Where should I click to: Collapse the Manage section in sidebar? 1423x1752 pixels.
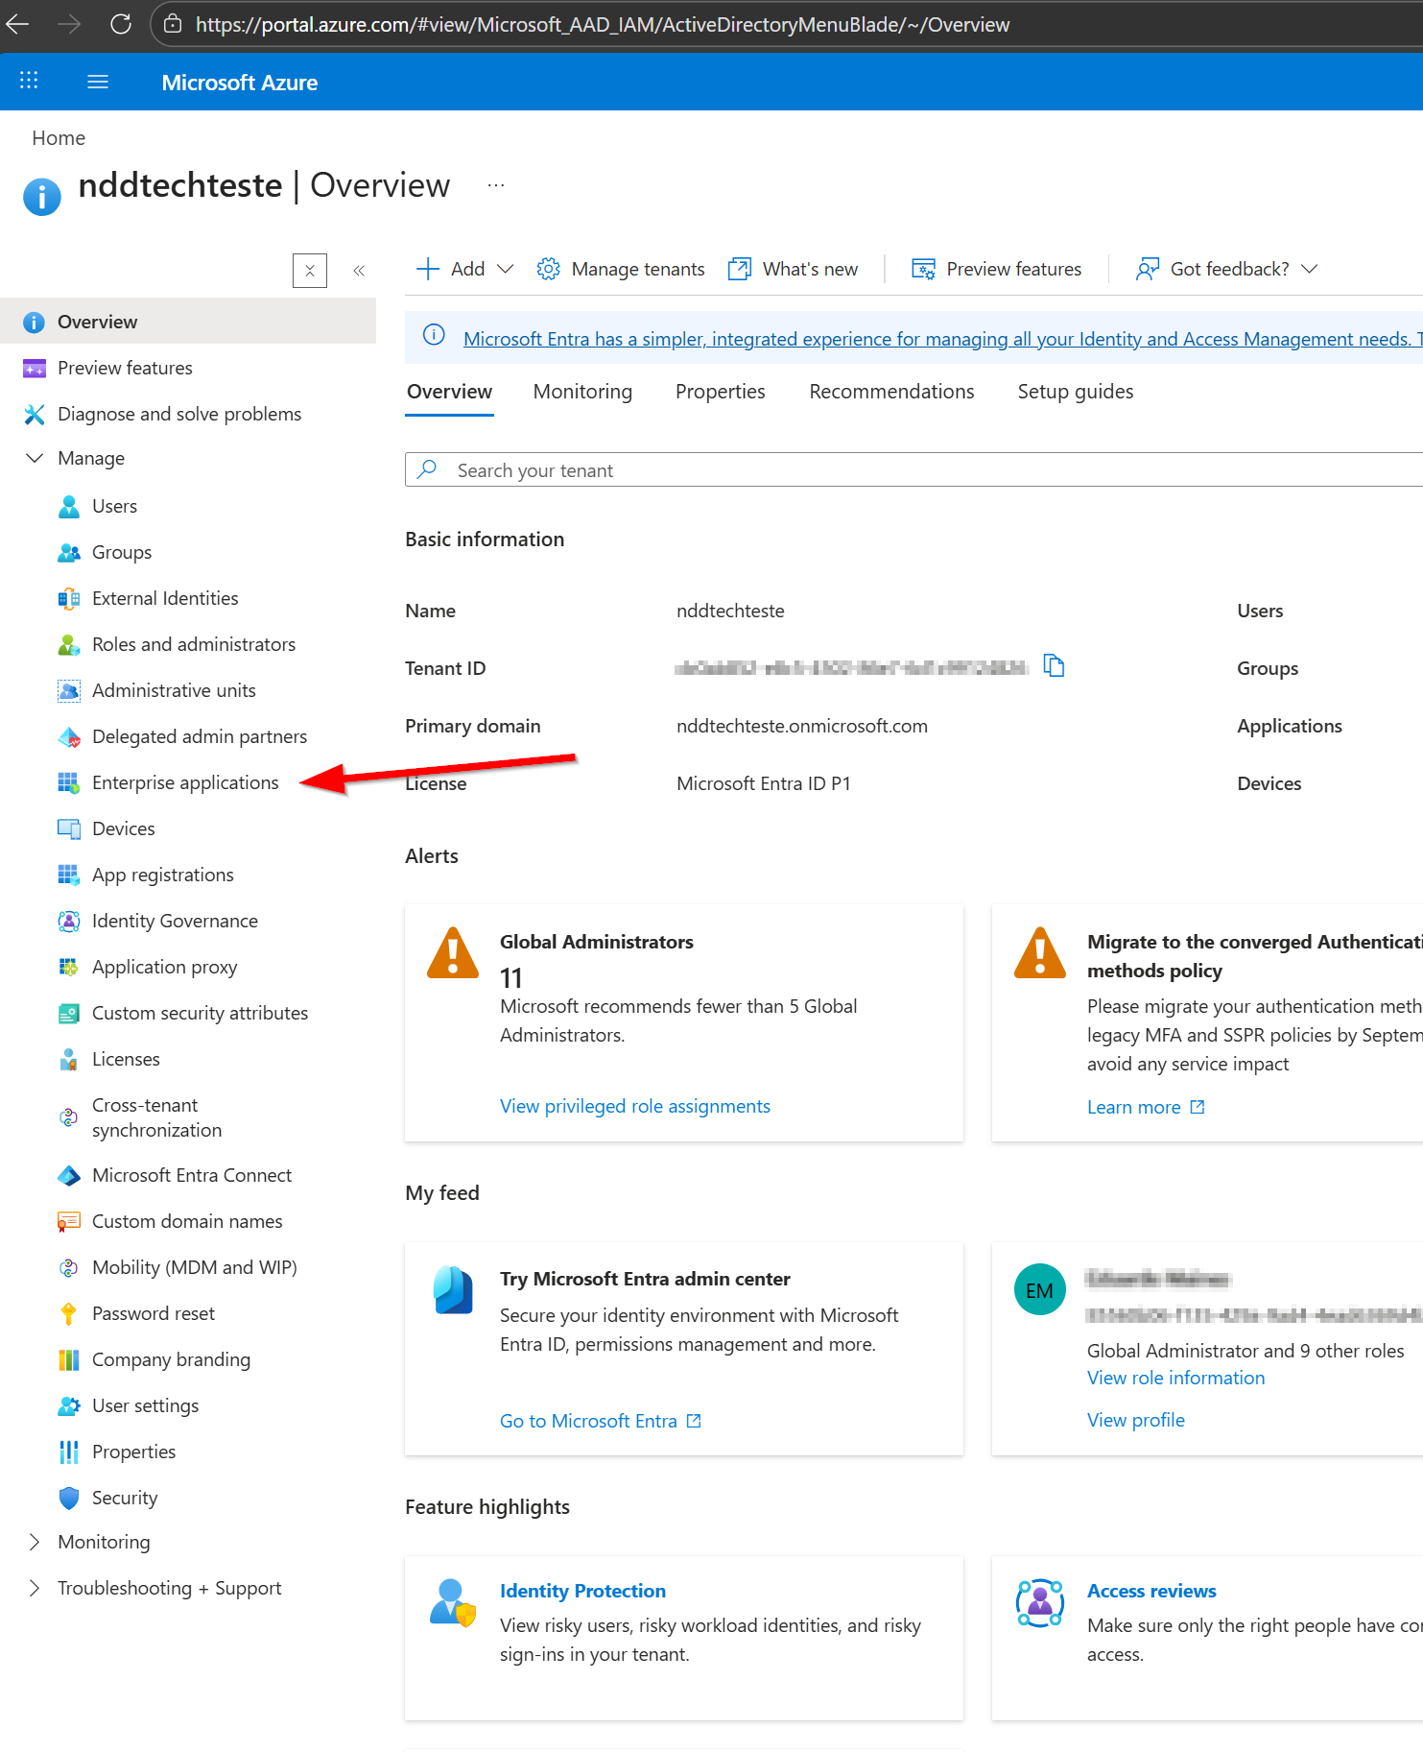pos(35,458)
